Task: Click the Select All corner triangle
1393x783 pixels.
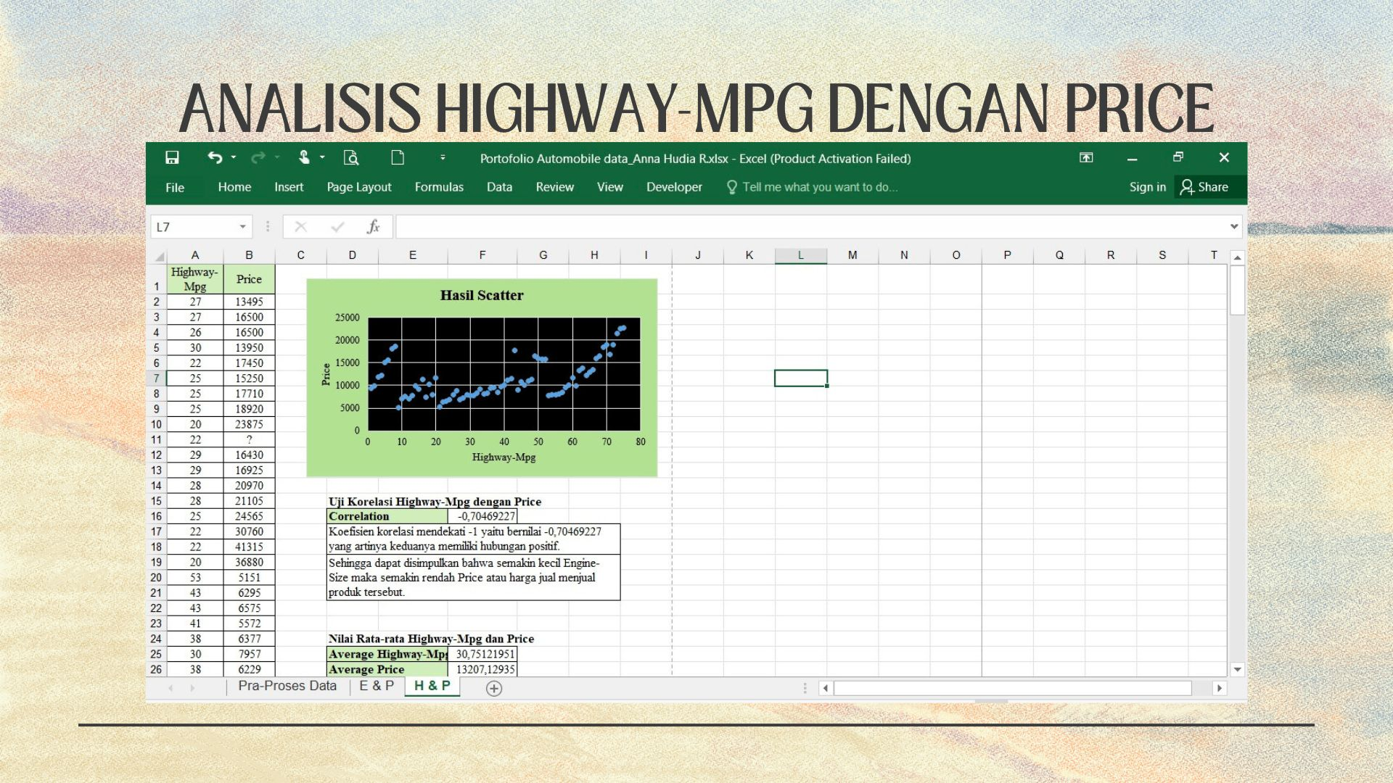Action: (x=159, y=256)
